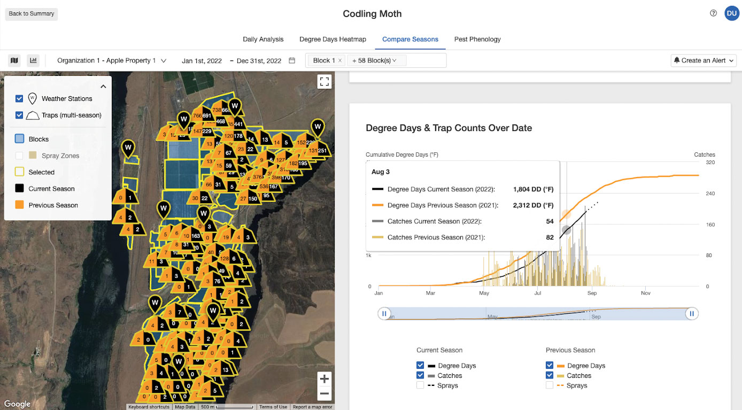The width and height of the screenshot is (742, 410).
Task: Go Back to Summary
Action: coord(32,14)
